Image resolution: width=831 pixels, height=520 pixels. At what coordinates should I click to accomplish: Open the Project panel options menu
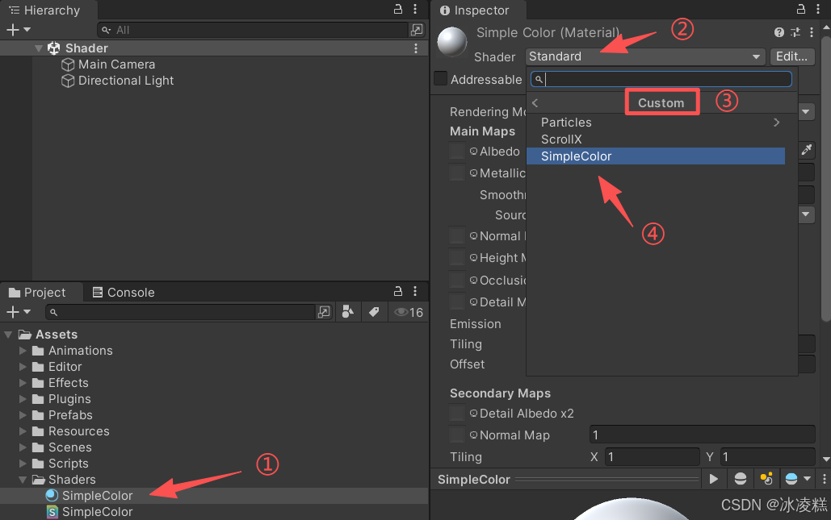pyautogui.click(x=415, y=292)
